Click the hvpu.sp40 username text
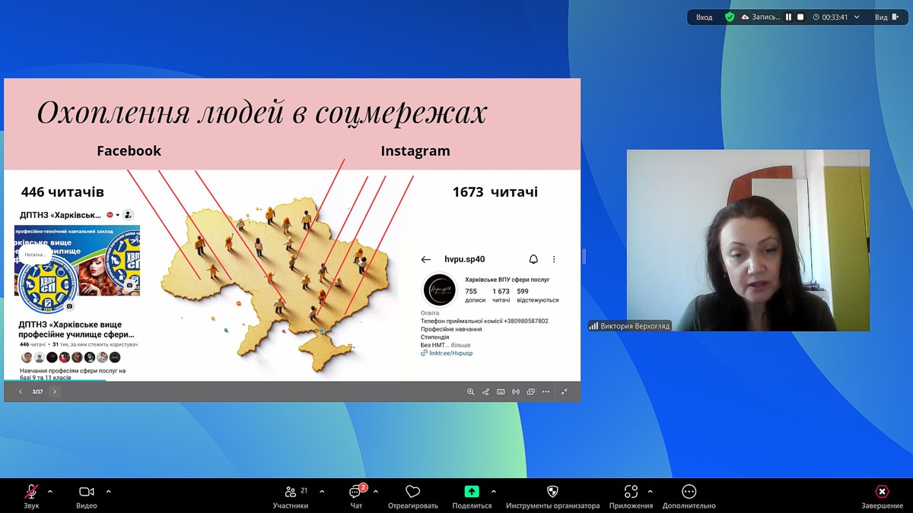 pos(465,259)
